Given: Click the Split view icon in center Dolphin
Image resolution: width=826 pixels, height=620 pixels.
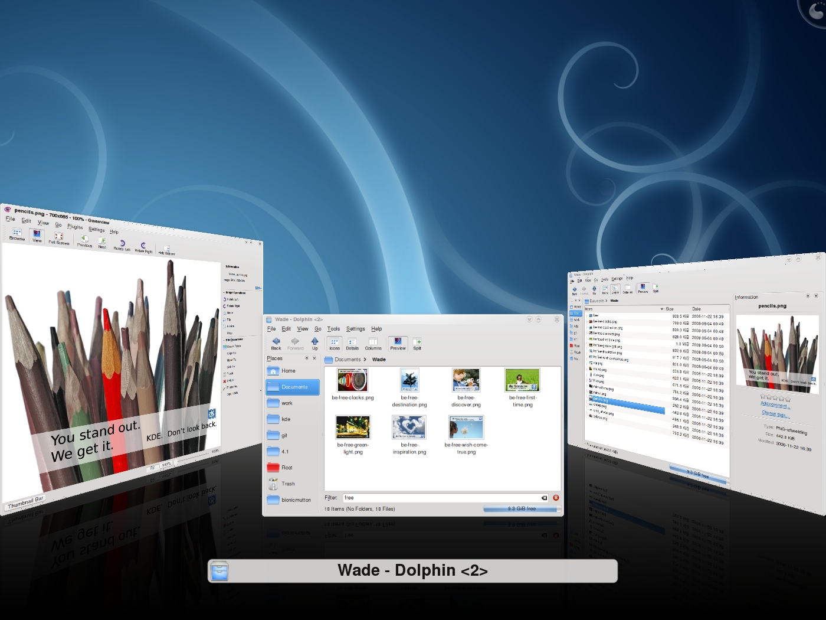Looking at the screenshot, I should (417, 343).
